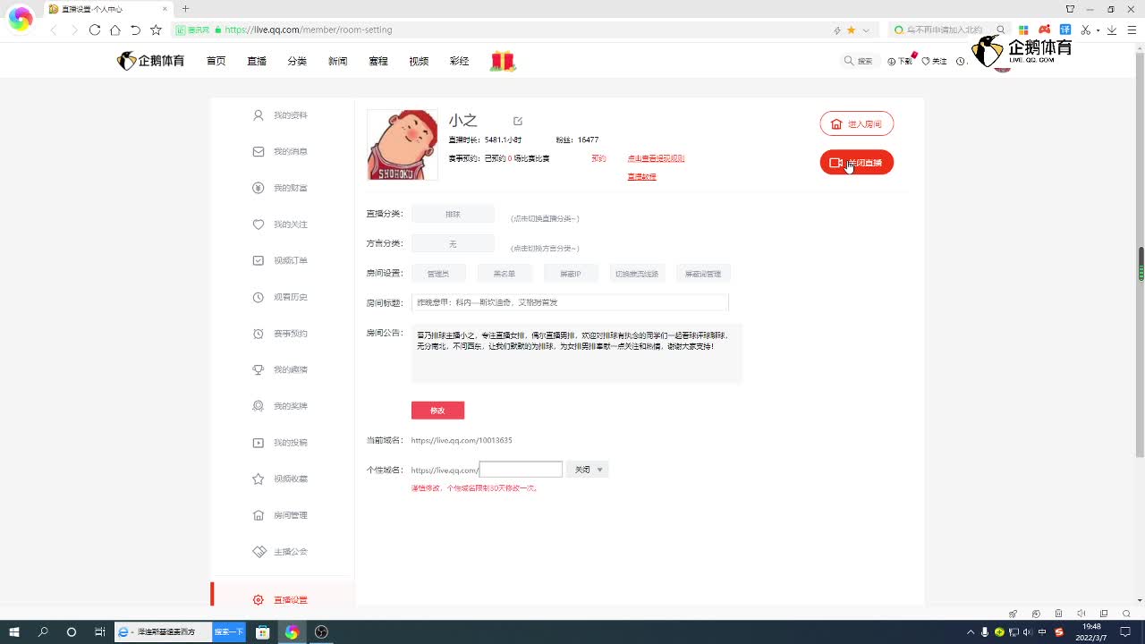This screenshot has height=644, width=1145.
Task: Click the 进入房间 button
Action: point(856,124)
